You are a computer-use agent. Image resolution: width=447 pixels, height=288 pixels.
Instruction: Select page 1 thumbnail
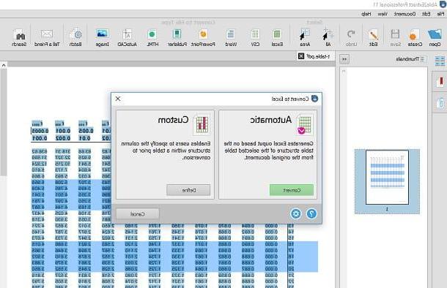pos(387,177)
